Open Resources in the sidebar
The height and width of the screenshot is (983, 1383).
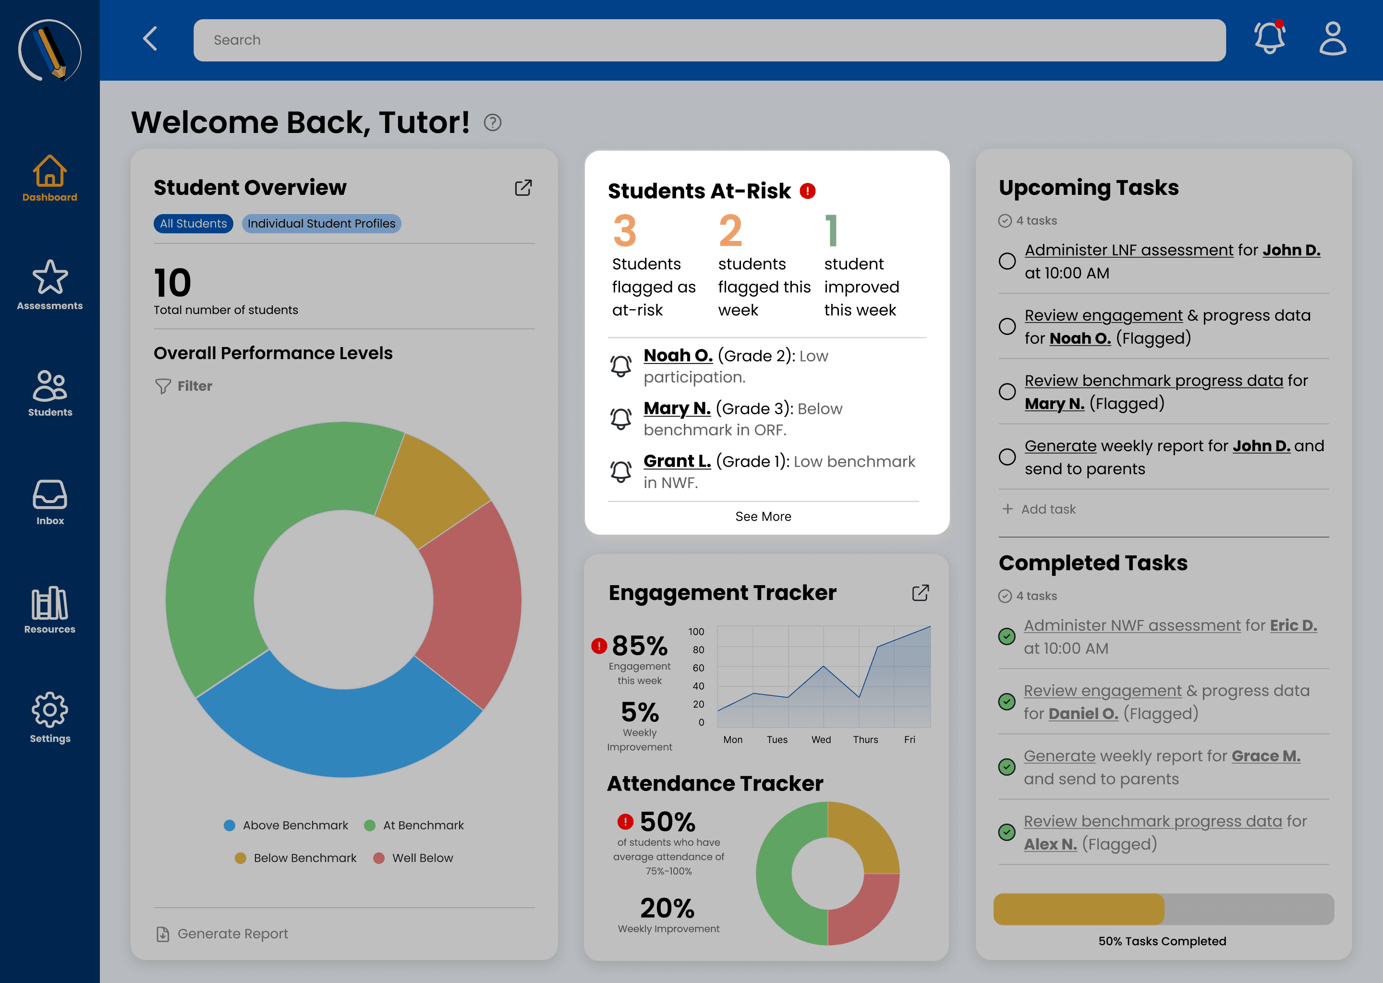[49, 610]
